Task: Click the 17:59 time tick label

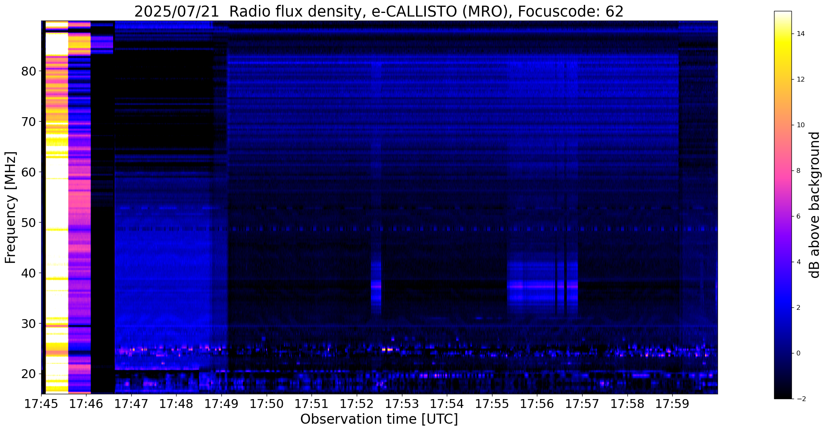Action: pyautogui.click(x=672, y=404)
